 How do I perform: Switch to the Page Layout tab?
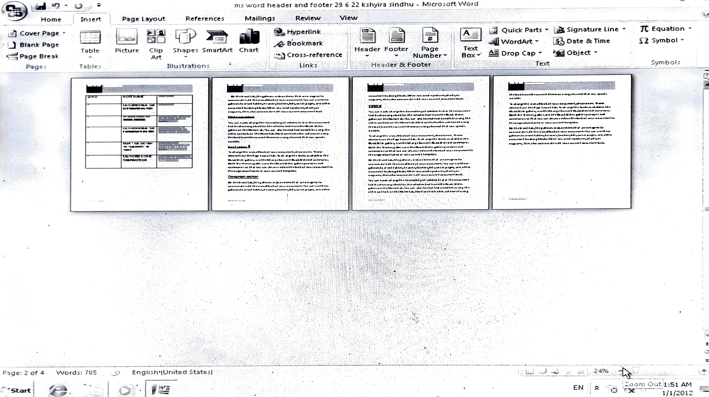point(143,19)
